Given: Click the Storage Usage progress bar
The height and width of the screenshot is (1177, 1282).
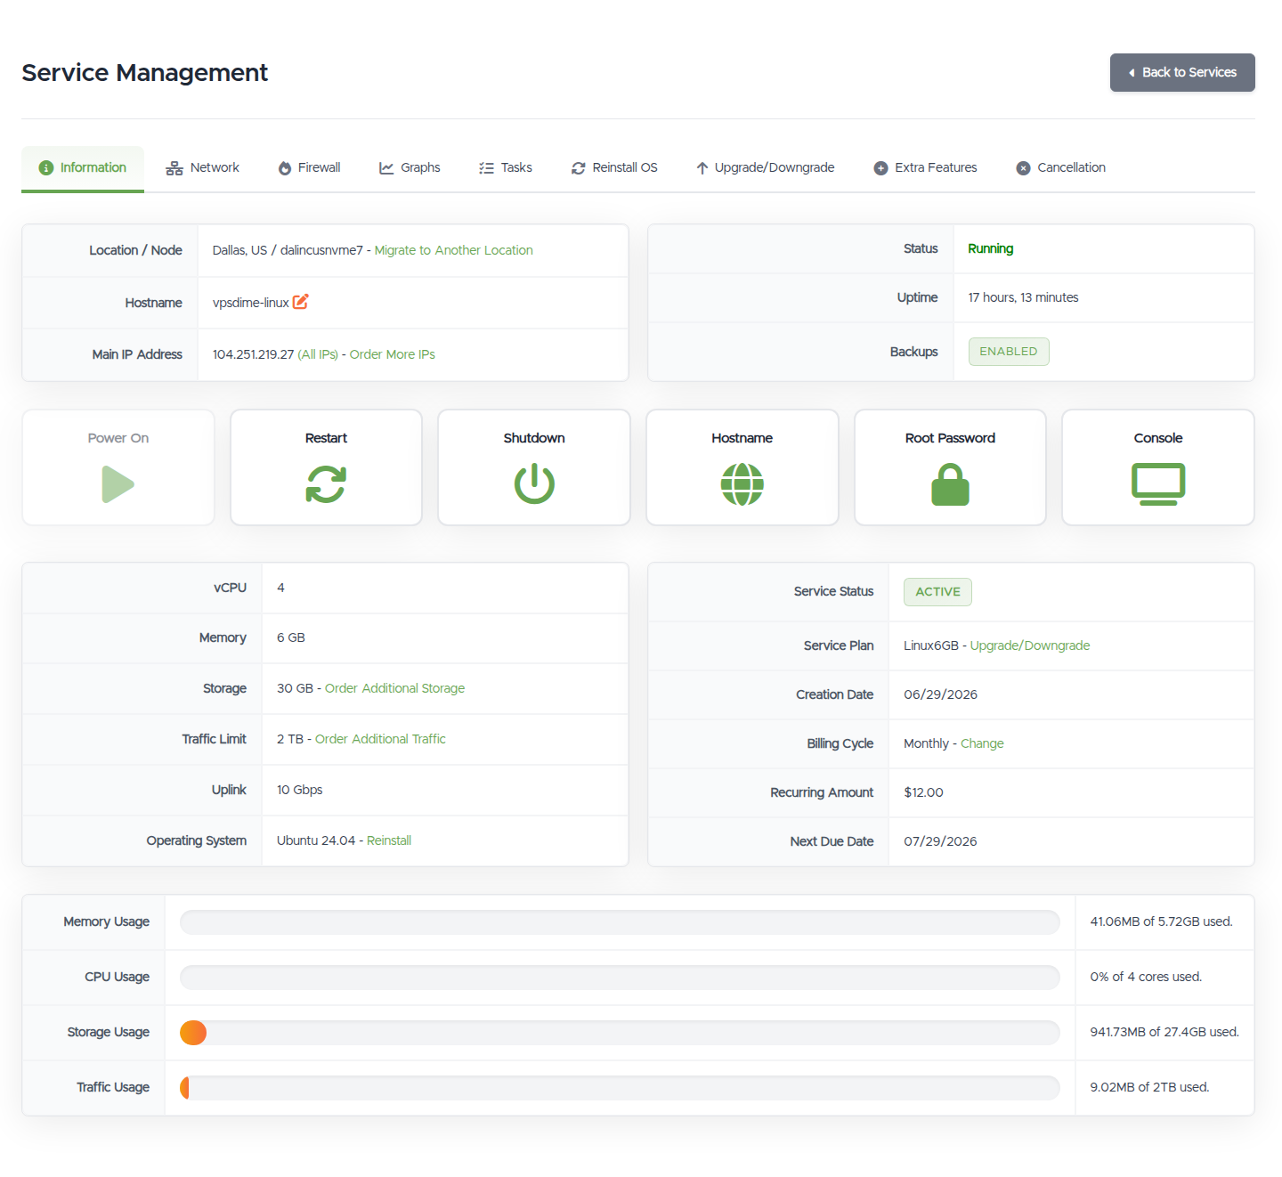Looking at the screenshot, I should click(620, 1033).
